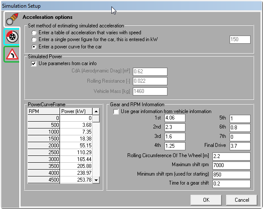Viewport: 263px width, 209px height.
Task: Enable Use gear information from vehicle information
Action: click(116, 112)
